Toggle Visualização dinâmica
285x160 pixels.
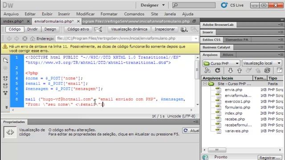click(129, 29)
